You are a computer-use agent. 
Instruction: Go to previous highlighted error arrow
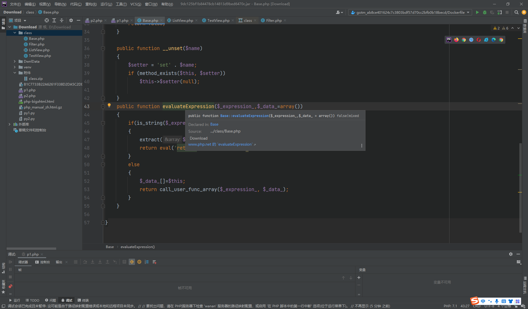pyautogui.click(x=513, y=28)
